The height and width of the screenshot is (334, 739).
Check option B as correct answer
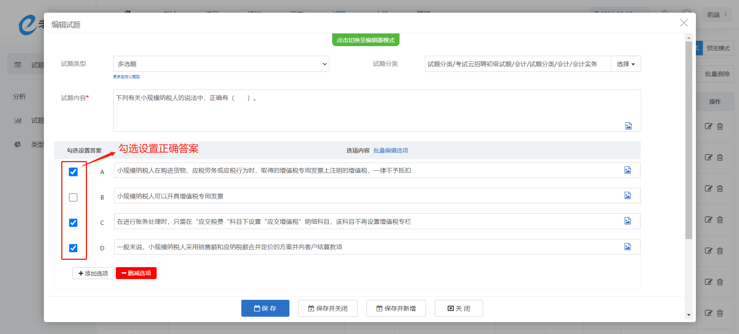coord(73,197)
